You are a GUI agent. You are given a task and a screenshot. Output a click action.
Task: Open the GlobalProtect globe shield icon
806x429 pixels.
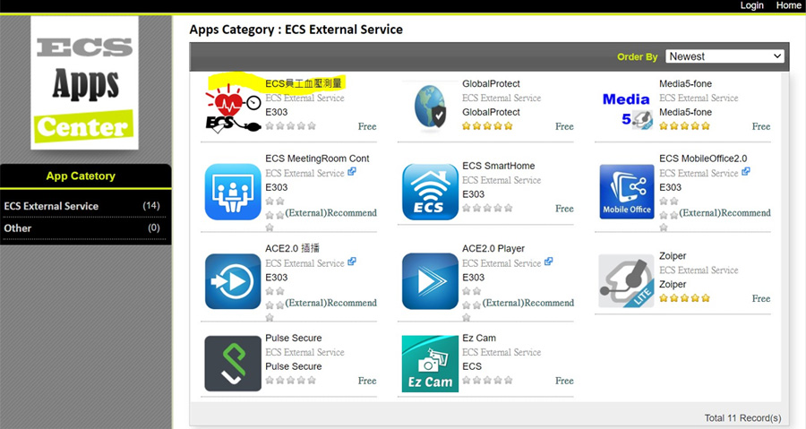pos(430,107)
